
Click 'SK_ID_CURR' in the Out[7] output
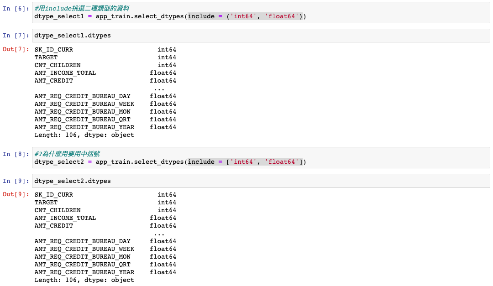tap(54, 50)
